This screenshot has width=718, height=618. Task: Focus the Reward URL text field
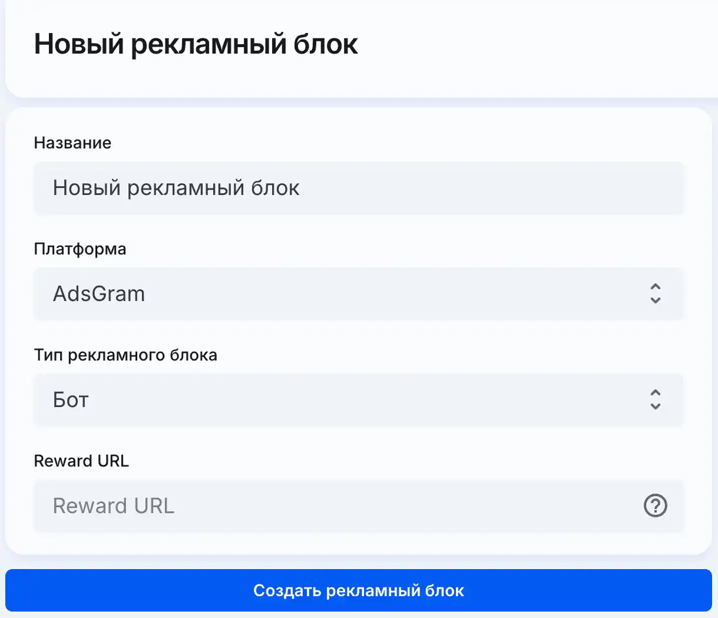[359, 506]
